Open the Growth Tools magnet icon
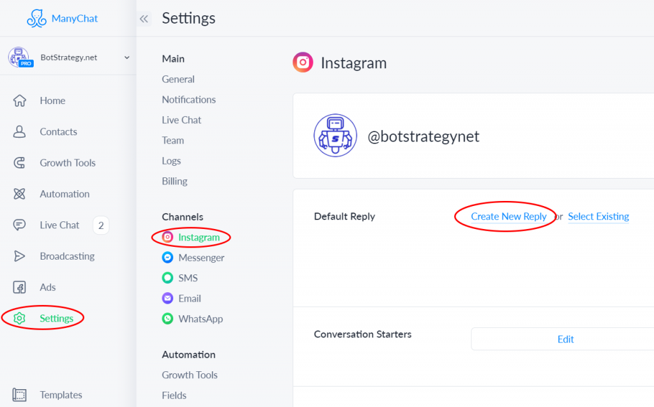This screenshot has height=407, width=654. pyautogui.click(x=20, y=163)
